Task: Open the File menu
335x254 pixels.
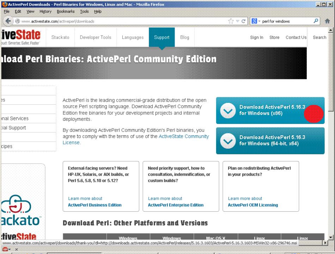Action: point(7,12)
